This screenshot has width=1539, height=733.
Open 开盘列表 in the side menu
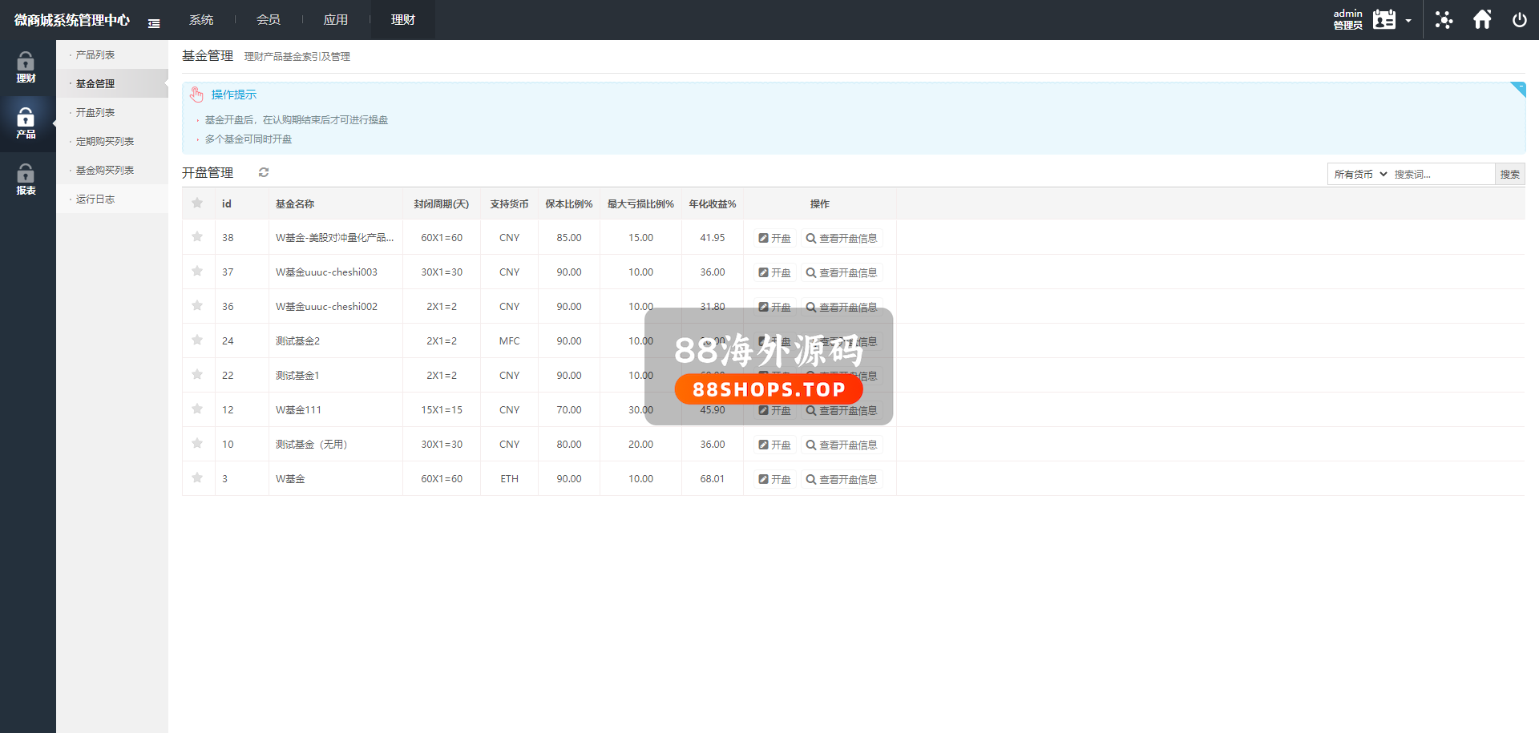[x=95, y=113]
